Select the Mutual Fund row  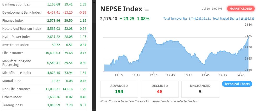[12, 81]
